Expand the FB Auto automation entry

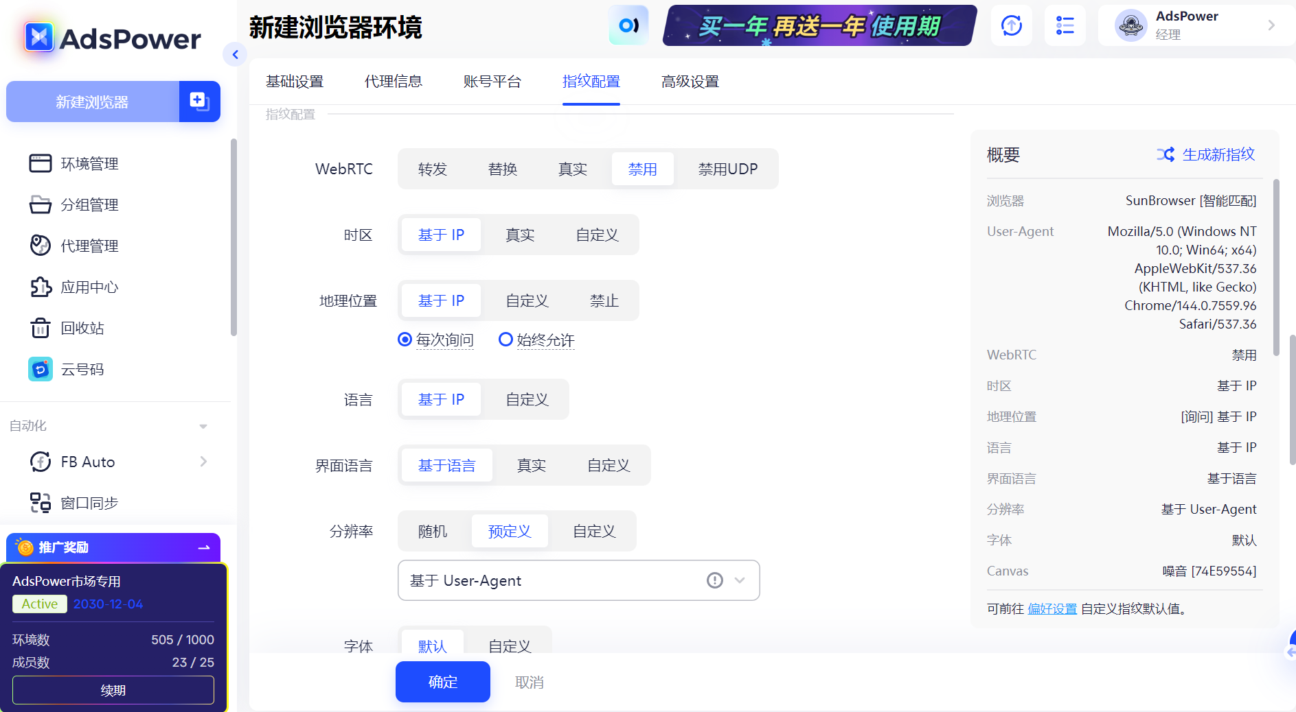point(203,462)
